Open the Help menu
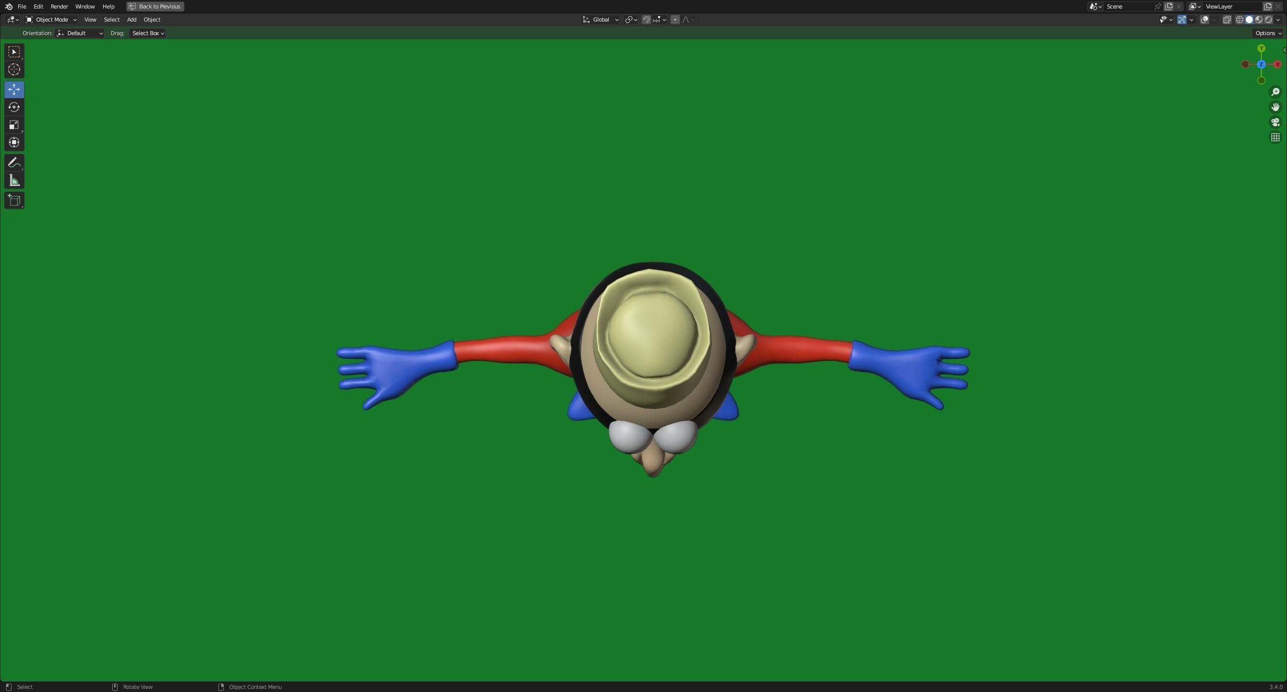1287x692 pixels. click(x=108, y=7)
